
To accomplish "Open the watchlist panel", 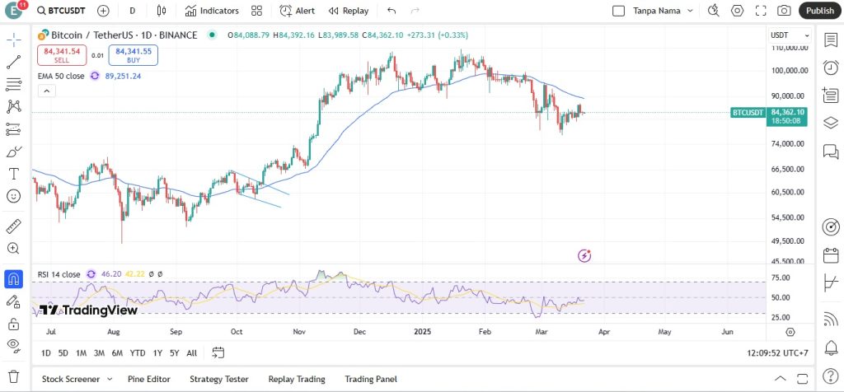I will tap(831, 40).
